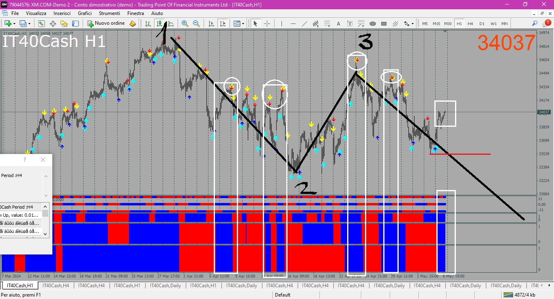This screenshot has height=299, width=554.
Task: Select the Andrews pitchfork lines tool
Action: click(x=395, y=23)
